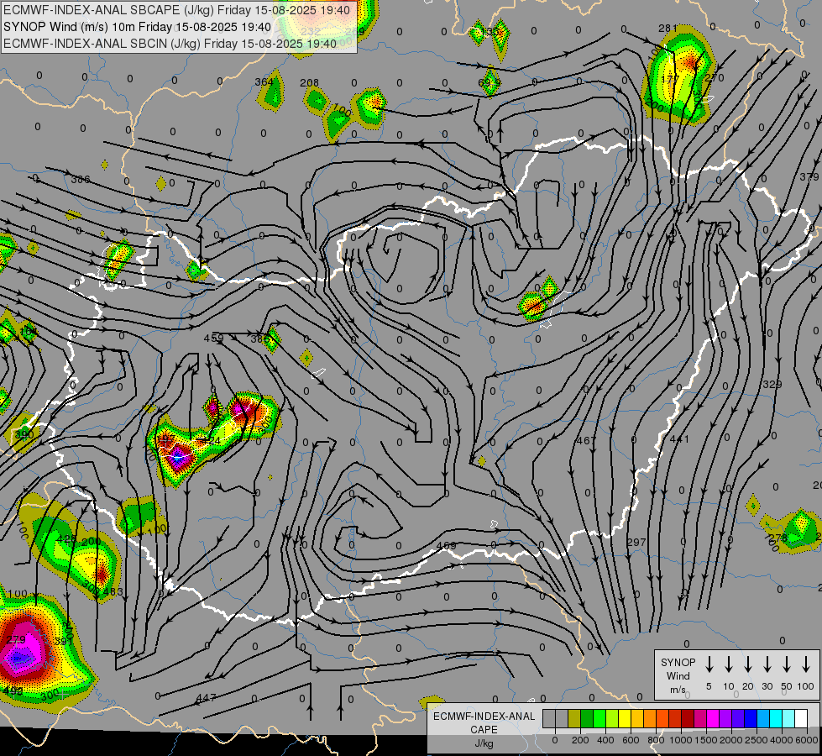Pick the dark red CAPE legend swatch

pos(688,719)
